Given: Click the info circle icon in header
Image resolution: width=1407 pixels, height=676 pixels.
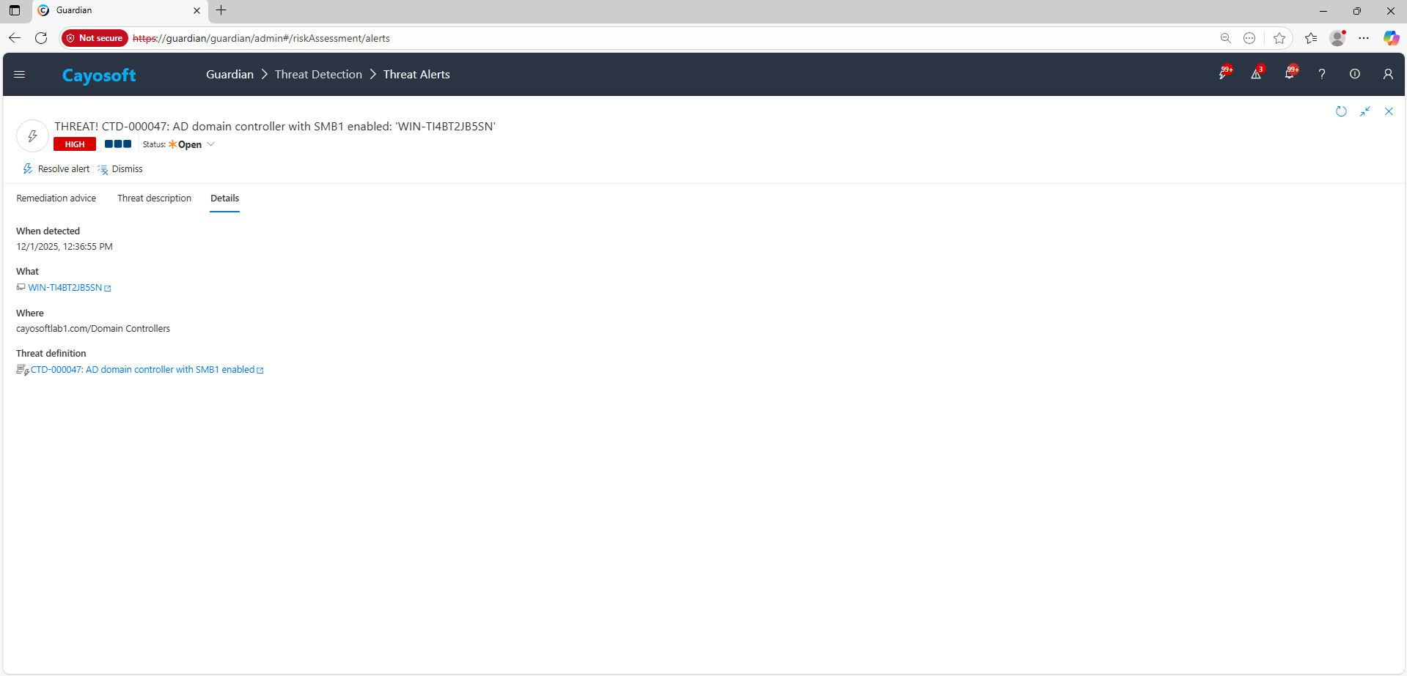Looking at the screenshot, I should coord(1355,74).
